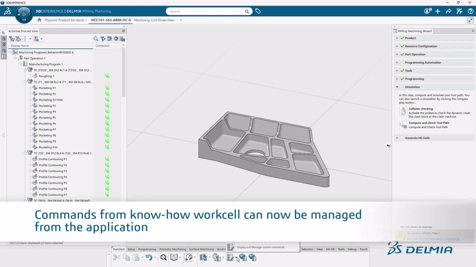This screenshot has height=267, width=476.
Task: Add a new tab with plus button
Action: pos(181,20)
